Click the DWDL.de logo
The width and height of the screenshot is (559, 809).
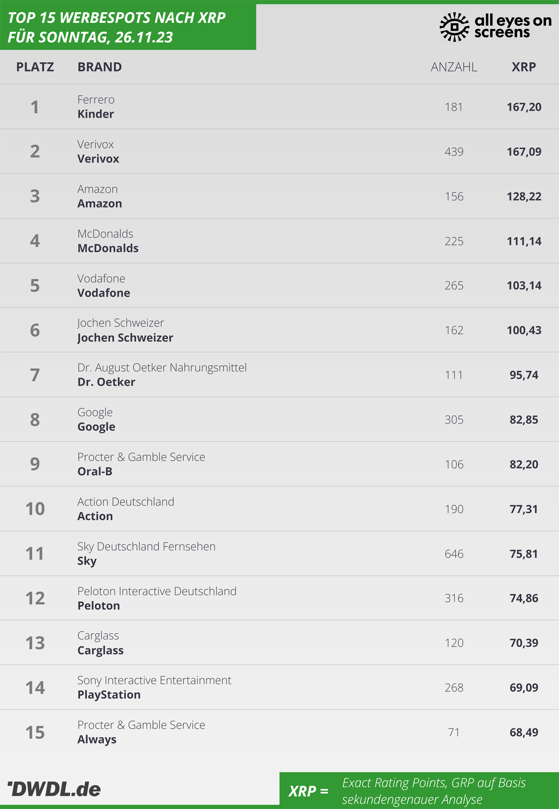pos(54,789)
